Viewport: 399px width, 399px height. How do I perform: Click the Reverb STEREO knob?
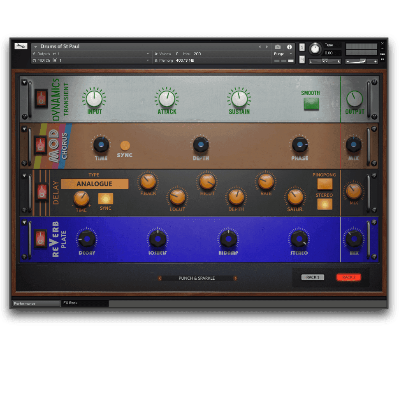pyautogui.click(x=299, y=239)
